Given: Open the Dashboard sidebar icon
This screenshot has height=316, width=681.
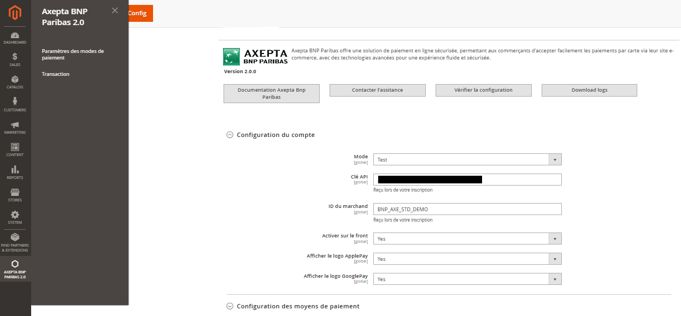Looking at the screenshot, I should (15, 38).
